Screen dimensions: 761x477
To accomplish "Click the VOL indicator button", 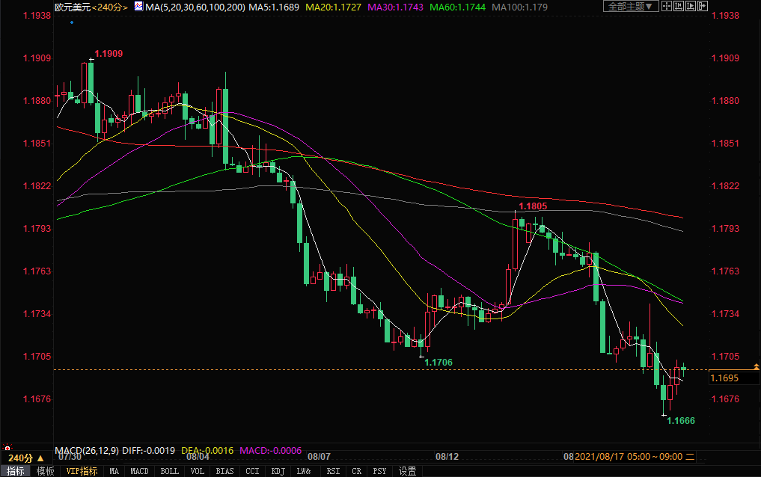I will pyautogui.click(x=198, y=471).
